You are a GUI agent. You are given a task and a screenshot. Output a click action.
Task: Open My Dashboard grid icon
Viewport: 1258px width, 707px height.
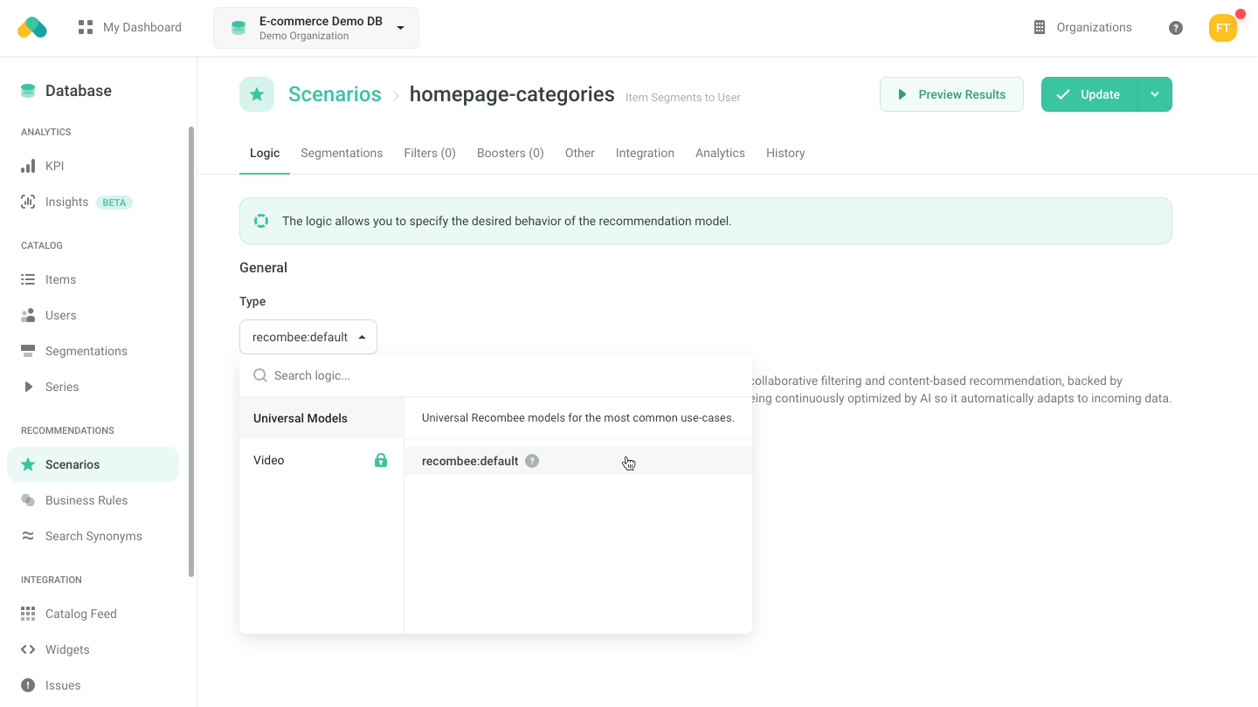[x=86, y=27]
